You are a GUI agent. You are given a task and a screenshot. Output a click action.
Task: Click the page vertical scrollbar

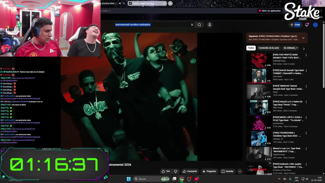coord(323,56)
